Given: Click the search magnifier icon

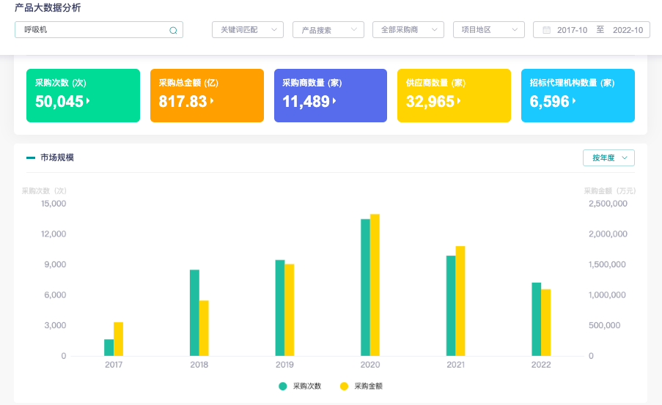Looking at the screenshot, I should click(173, 30).
